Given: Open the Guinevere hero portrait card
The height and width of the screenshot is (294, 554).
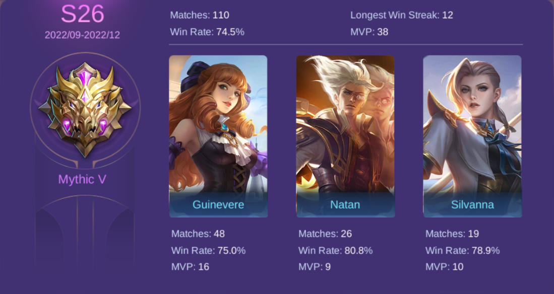Looking at the screenshot, I should point(218,136).
